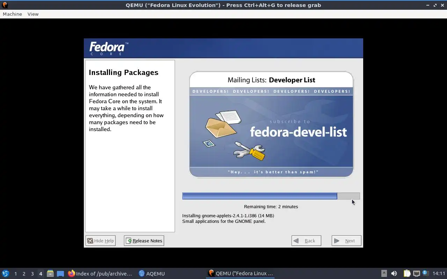Image resolution: width=447 pixels, height=279 pixels.
Task: Switch to workspace 4
Action: point(41,274)
